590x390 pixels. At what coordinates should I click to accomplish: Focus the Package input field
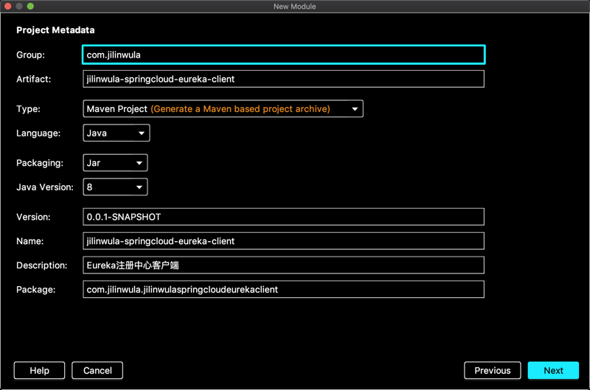(x=284, y=290)
